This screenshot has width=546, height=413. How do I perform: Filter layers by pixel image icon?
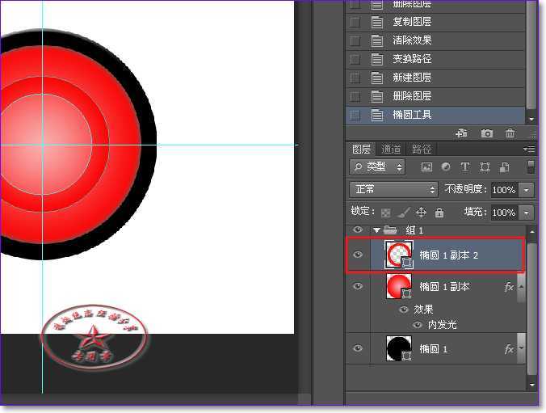tap(426, 167)
